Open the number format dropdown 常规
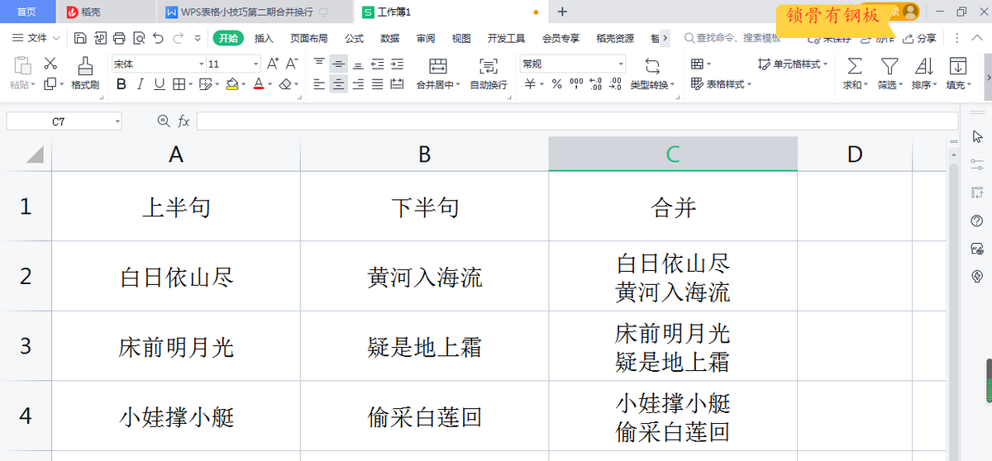Viewport: 992px width, 461px height. (x=621, y=64)
